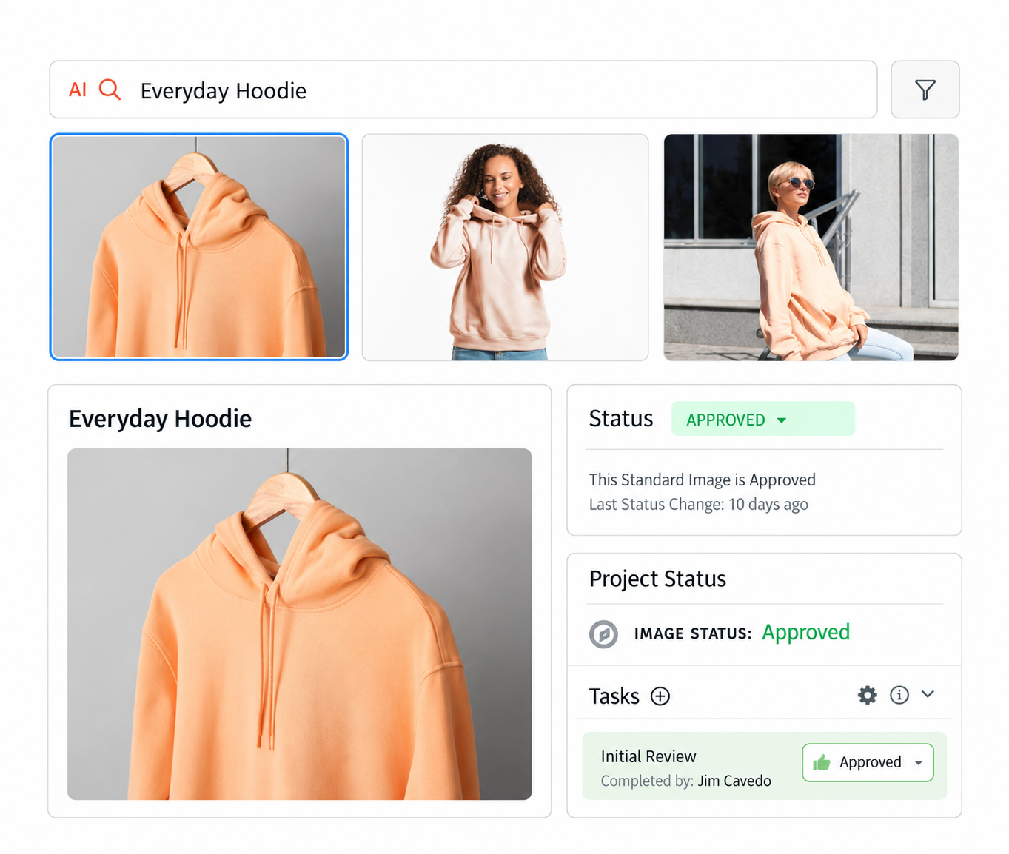Click the compass icon beside Image Status

point(603,634)
